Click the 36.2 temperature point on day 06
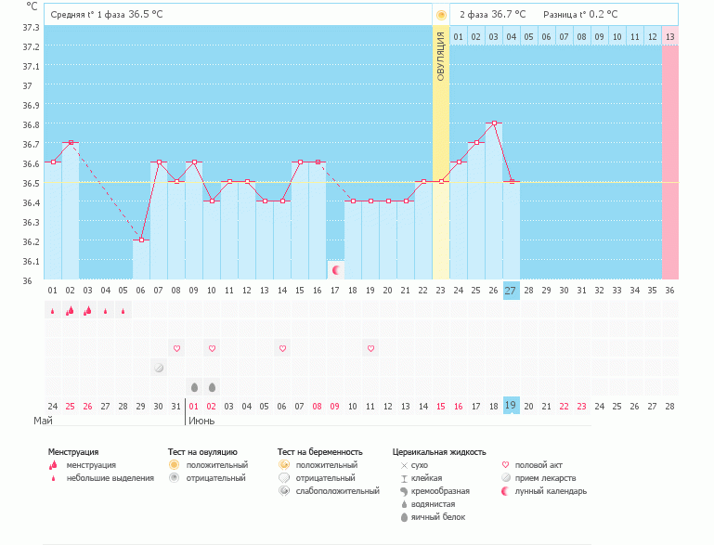714x545 pixels. [x=141, y=240]
